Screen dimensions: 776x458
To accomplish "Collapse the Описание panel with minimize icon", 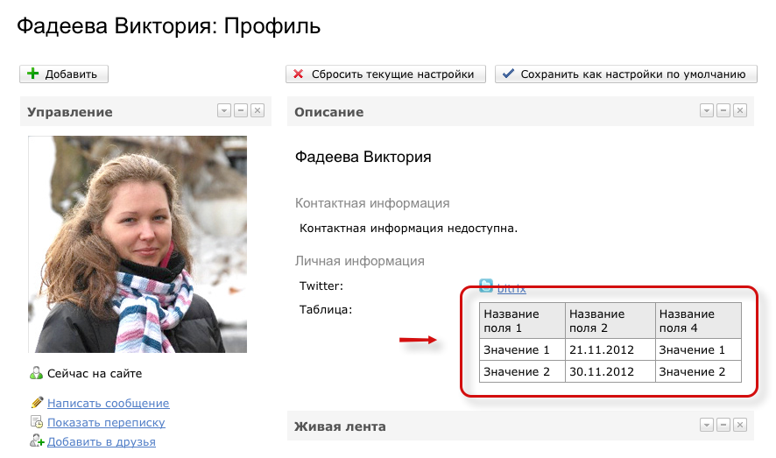I will (723, 110).
